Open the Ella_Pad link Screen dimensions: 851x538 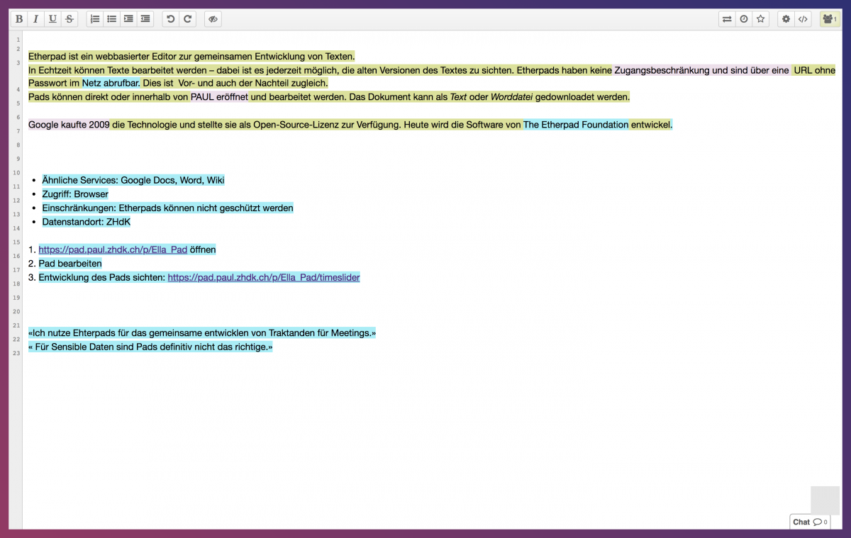click(113, 250)
